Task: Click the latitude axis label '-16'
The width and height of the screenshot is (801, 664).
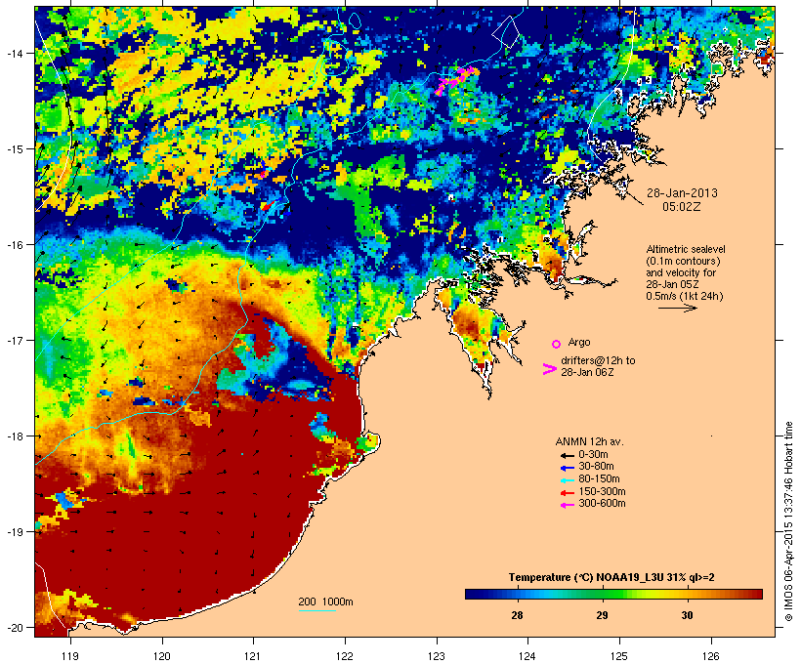Action: (14, 245)
